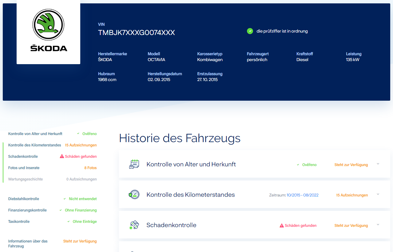Click the Leistung value 135 kW
Viewport: 393px width, 252px height.
[x=353, y=60]
